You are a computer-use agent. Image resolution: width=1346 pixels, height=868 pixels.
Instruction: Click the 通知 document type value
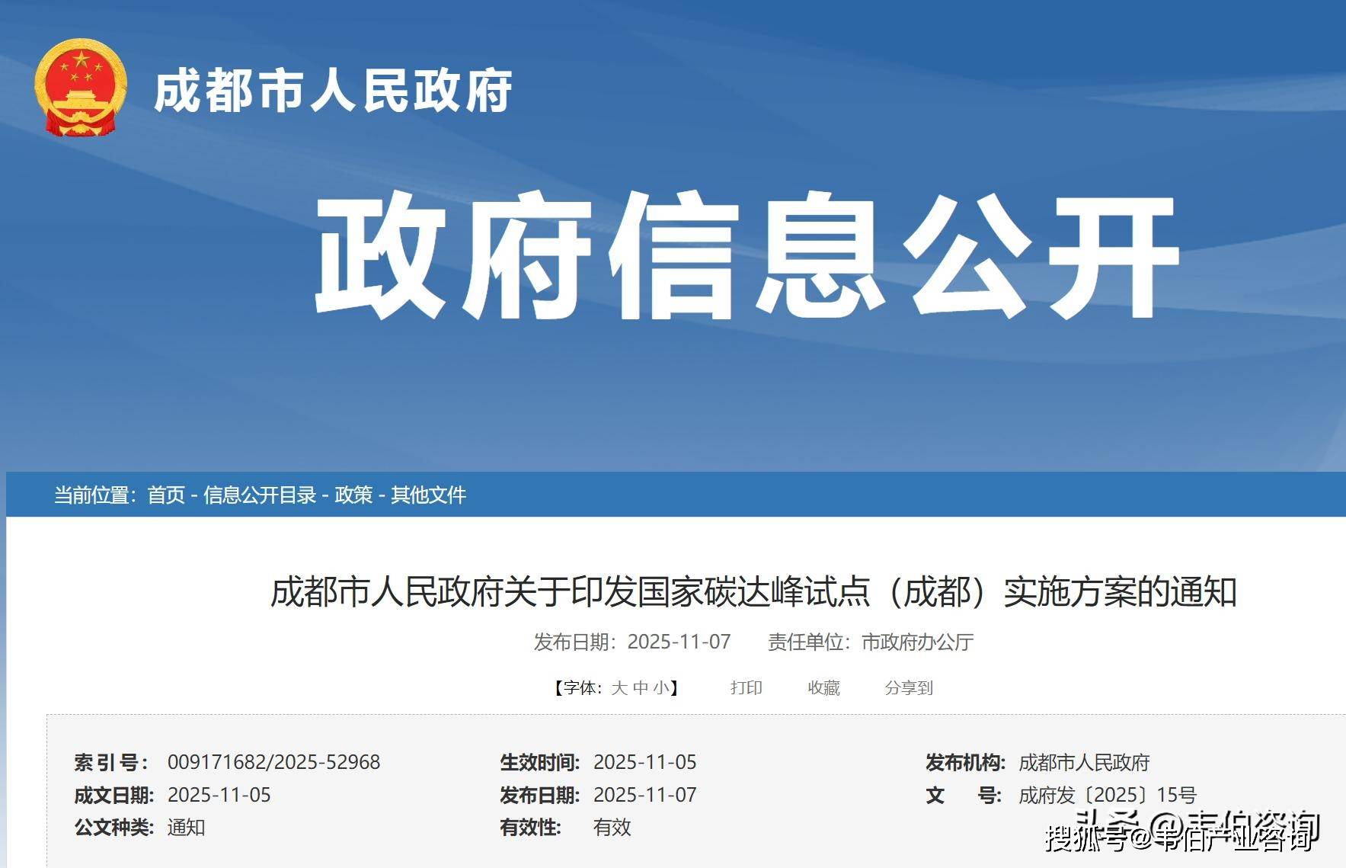pos(186,828)
